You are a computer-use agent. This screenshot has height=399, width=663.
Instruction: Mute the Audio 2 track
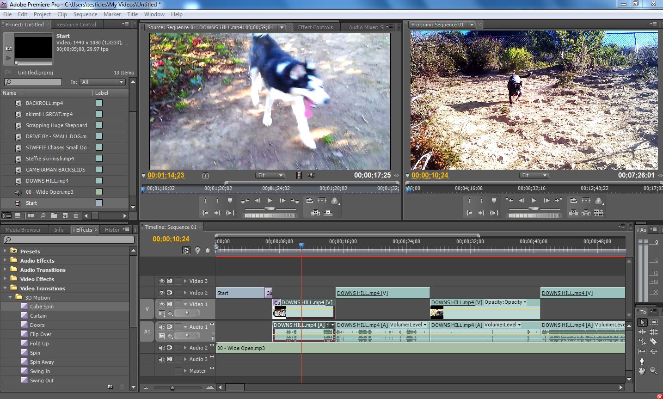point(162,348)
